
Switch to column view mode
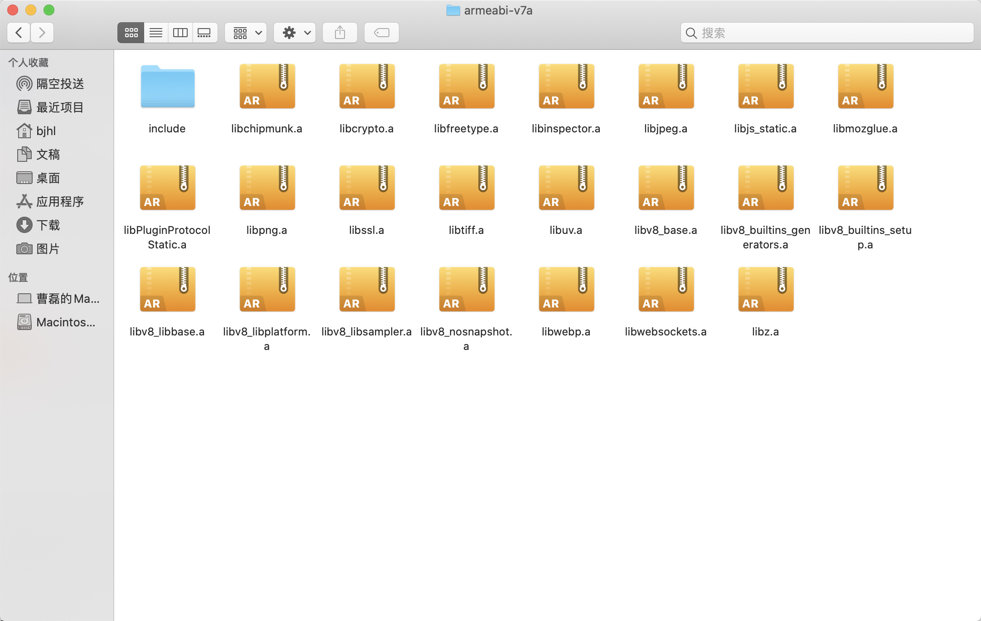pos(180,33)
